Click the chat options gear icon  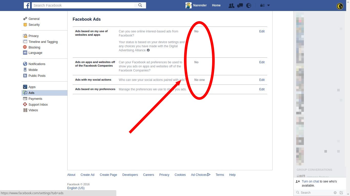pyautogui.click(x=335, y=193)
